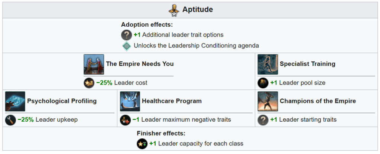Click the Champions of the Empire title
The height and width of the screenshot is (154, 380).
tap(318, 101)
